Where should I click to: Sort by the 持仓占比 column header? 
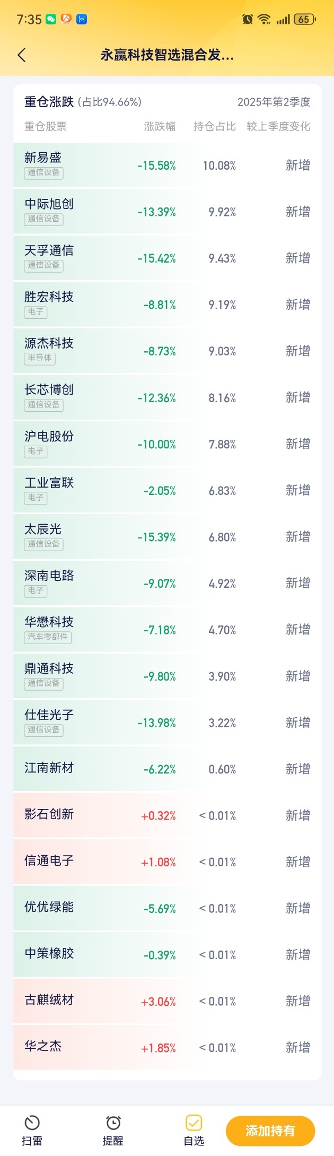pyautogui.click(x=215, y=126)
